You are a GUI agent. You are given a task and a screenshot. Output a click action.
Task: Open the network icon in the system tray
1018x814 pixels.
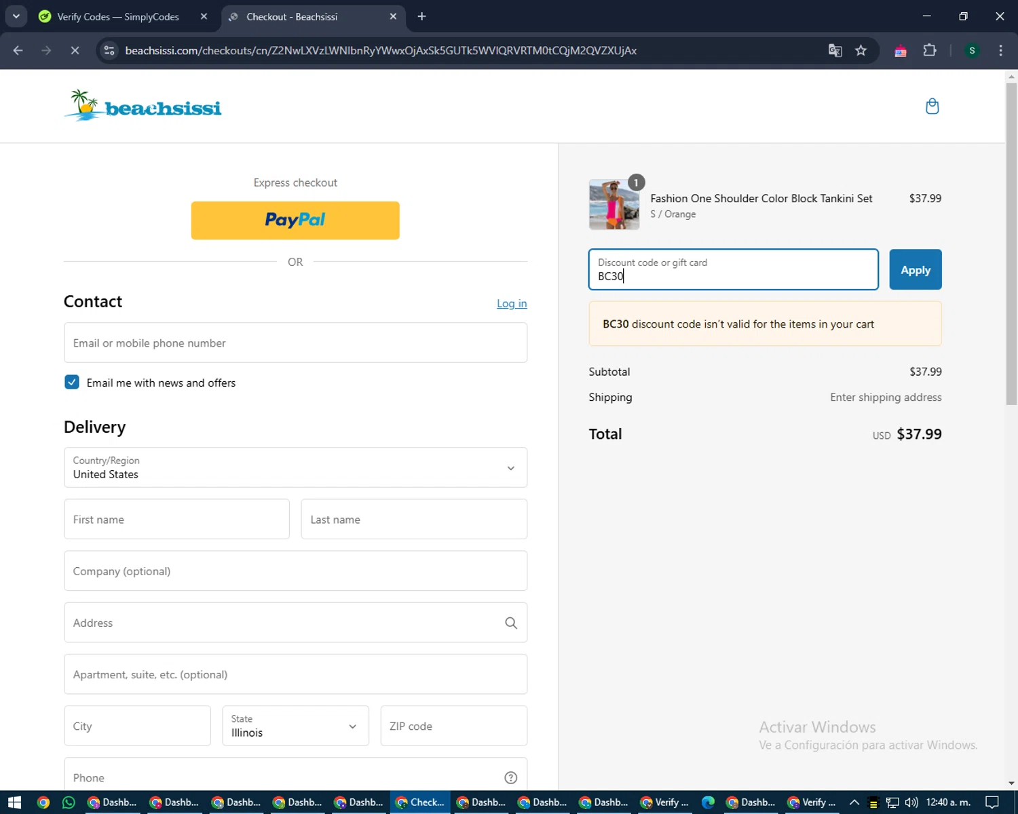892,802
